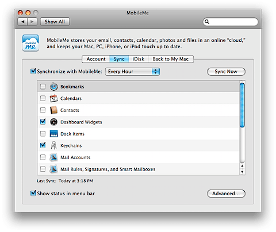Click the Mail Accounts stamp icon

(53, 157)
